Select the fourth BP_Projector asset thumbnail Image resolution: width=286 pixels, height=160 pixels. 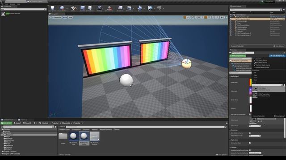[95, 136]
